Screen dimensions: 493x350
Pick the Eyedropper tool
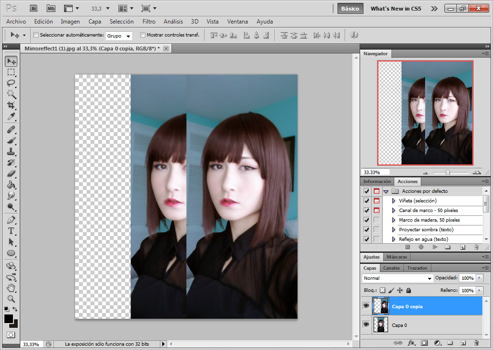11,116
